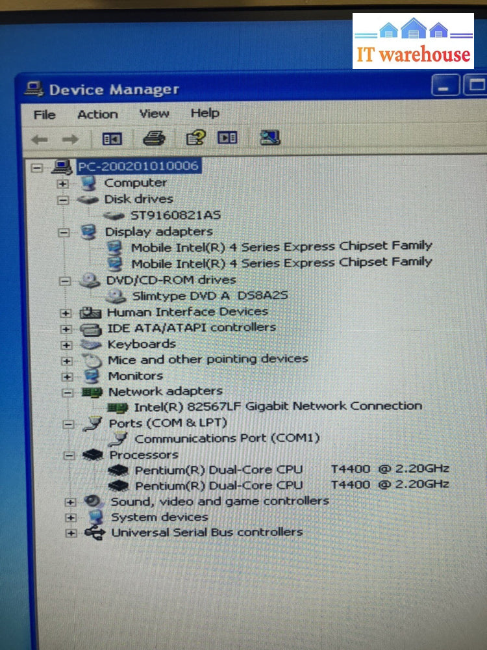Select Slimtype DVD A DS8A2S drive
Screen dimensions: 487x650
point(210,296)
